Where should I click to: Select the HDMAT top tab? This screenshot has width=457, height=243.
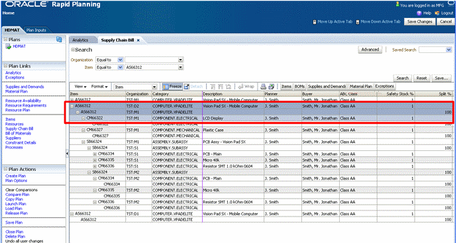click(12, 30)
